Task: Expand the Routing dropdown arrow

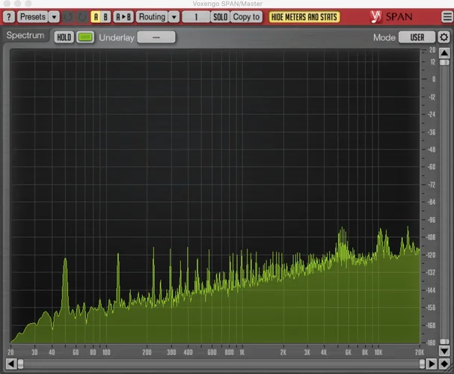Action: pos(174,16)
